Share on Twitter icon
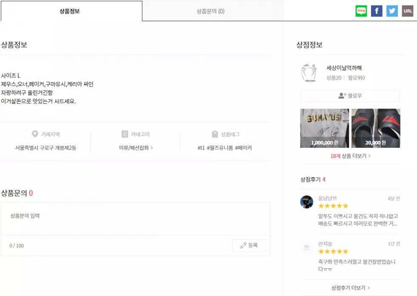This screenshot has width=417, height=296. pyautogui.click(x=392, y=11)
